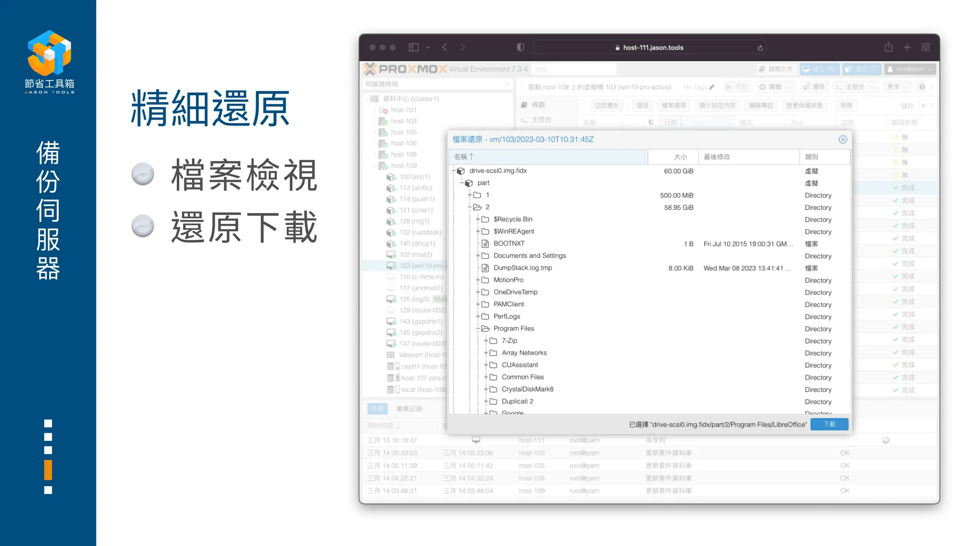The image size is (971, 546).
Task: Select the 58.95 GiB size cell
Action: [678, 208]
